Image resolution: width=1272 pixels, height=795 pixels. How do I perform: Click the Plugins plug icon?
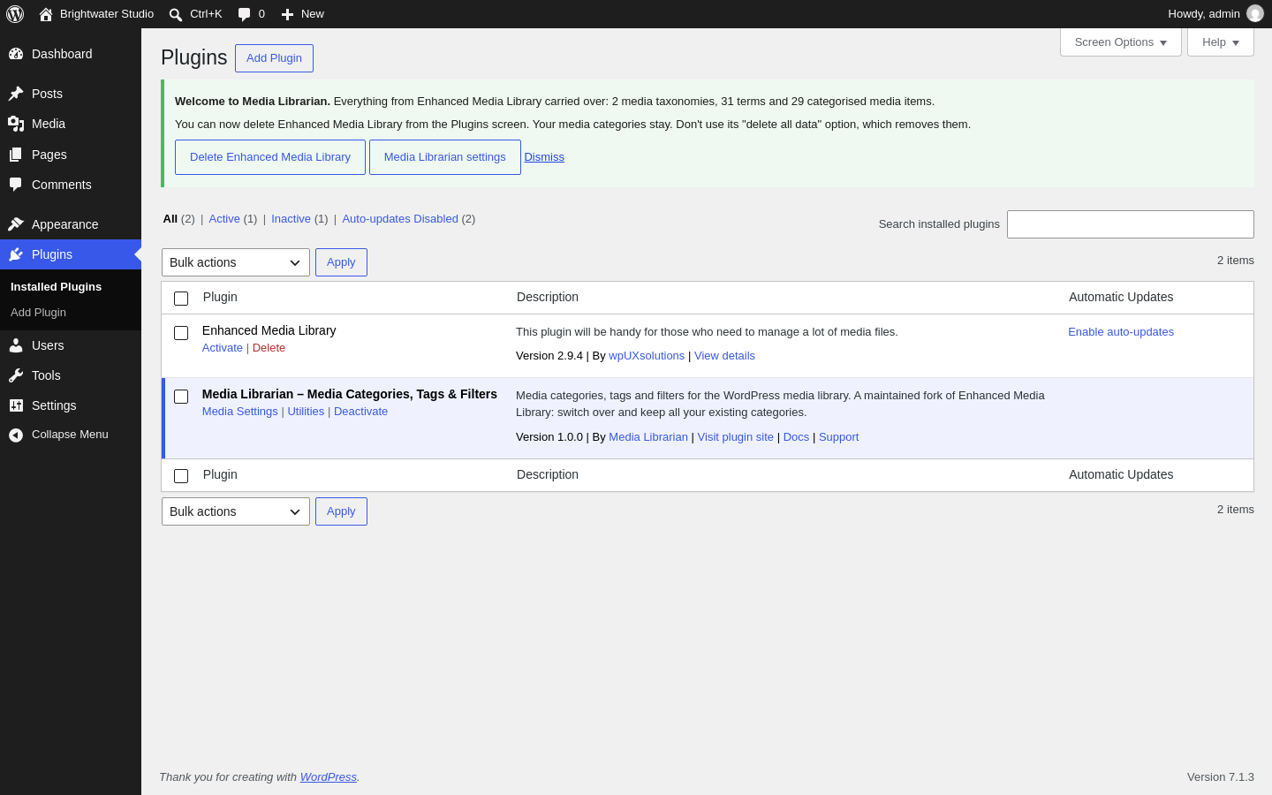16,254
